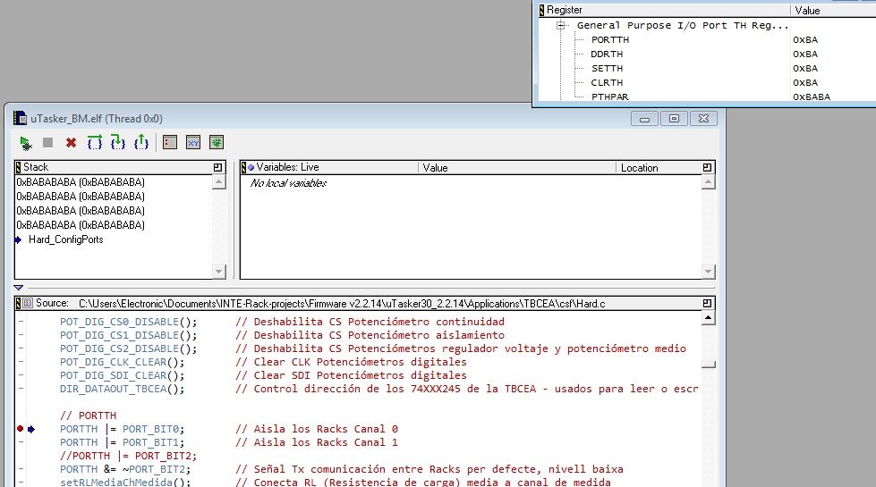Click the Register column header
Viewport: 876px width, 487px height.
point(664,10)
